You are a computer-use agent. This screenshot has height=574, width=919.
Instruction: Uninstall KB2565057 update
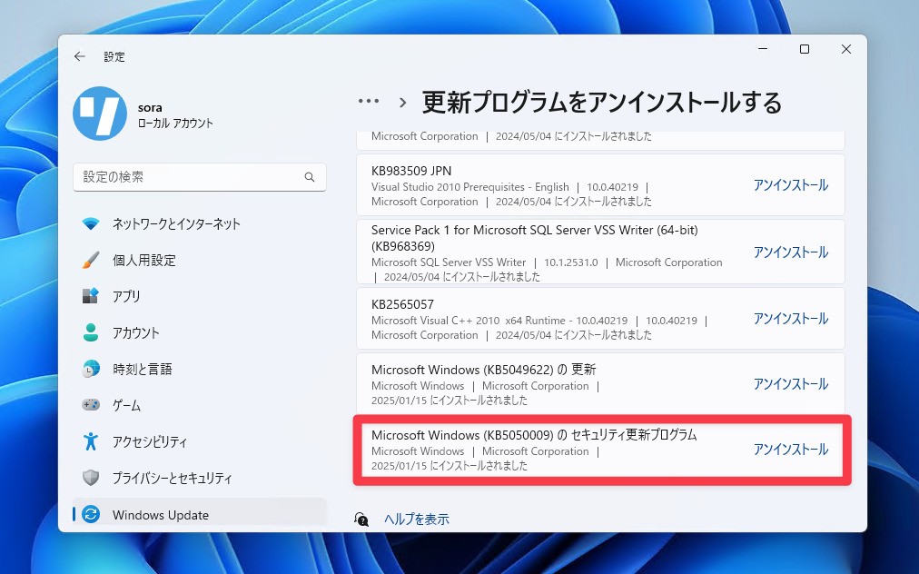click(x=791, y=319)
